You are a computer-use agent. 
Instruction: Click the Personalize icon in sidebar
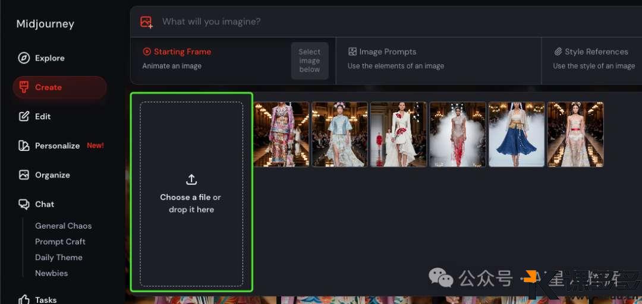24,145
